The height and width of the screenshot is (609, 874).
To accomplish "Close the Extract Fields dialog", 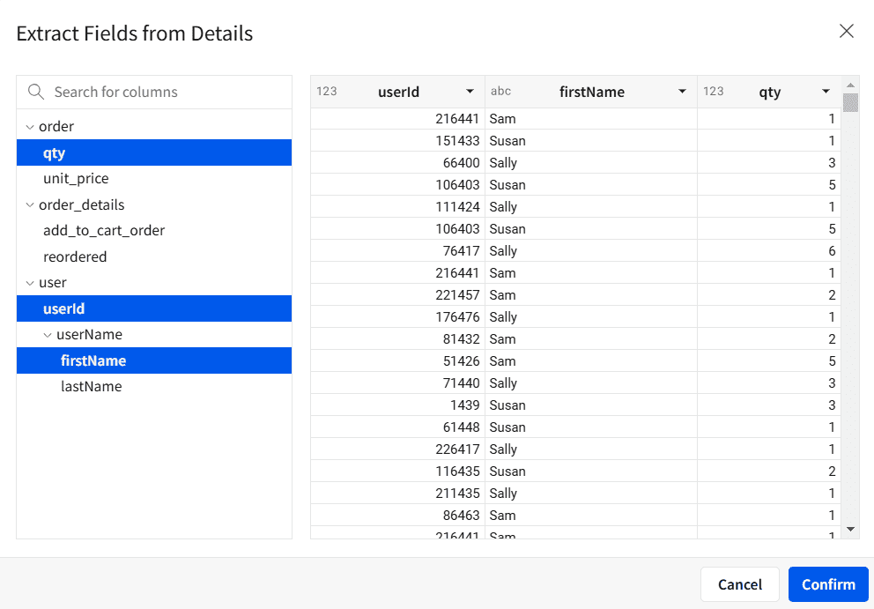I will tap(847, 32).
